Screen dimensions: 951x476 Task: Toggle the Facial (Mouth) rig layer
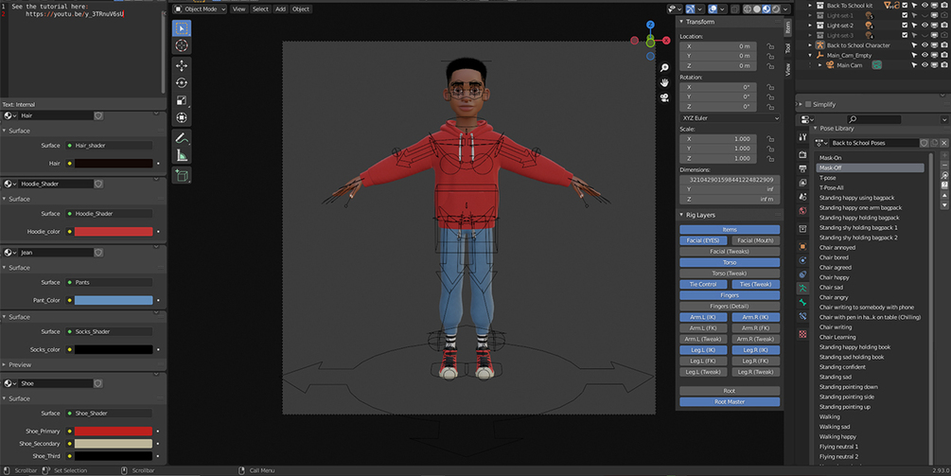(x=755, y=240)
